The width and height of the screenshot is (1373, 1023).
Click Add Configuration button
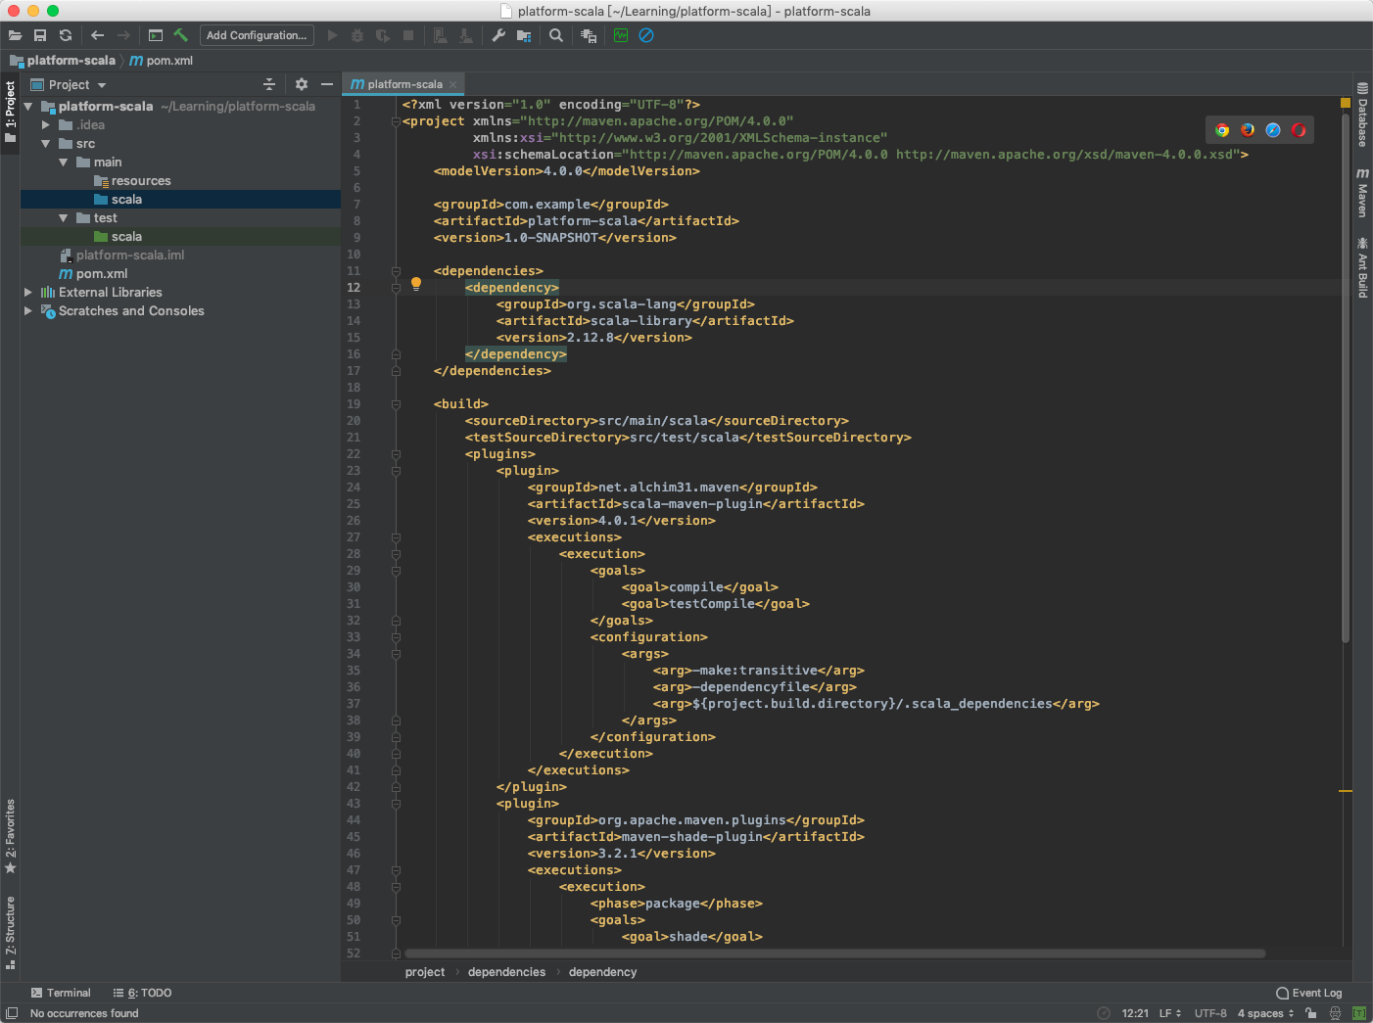[x=257, y=35]
